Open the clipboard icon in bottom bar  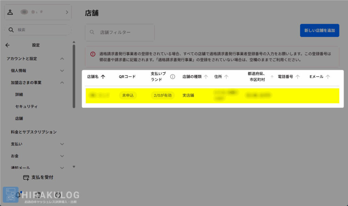(38, 195)
